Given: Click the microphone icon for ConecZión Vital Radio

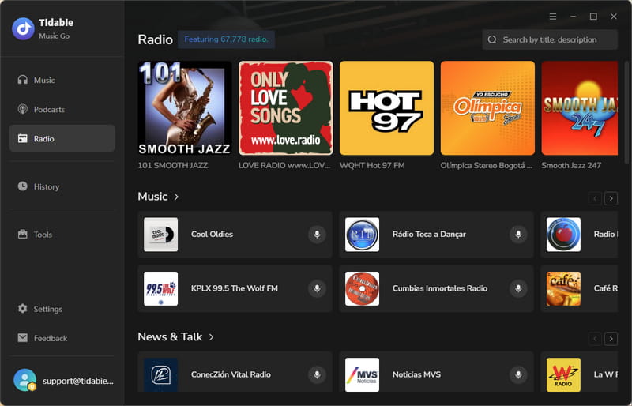Looking at the screenshot, I should pos(318,374).
